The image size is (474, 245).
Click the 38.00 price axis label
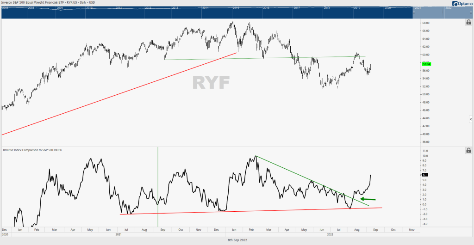pos(426,142)
